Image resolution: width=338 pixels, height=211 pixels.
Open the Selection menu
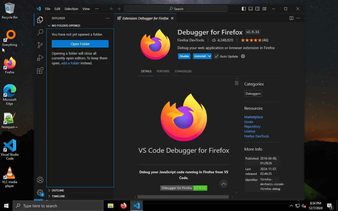(71, 9)
